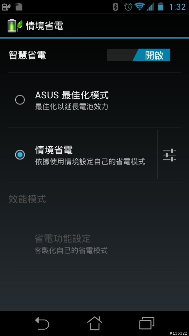This screenshot has width=189, height=336.
Task: Open the 情境省電 sliders settings icon
Action: click(x=169, y=155)
